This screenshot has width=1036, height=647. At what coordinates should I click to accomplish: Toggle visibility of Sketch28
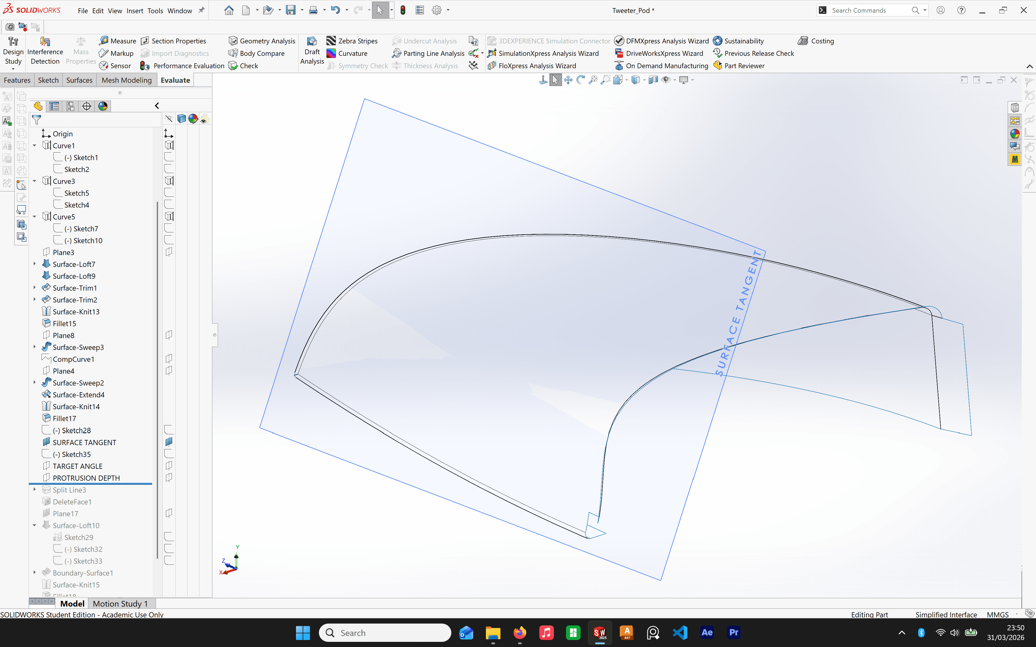pyautogui.click(x=169, y=430)
